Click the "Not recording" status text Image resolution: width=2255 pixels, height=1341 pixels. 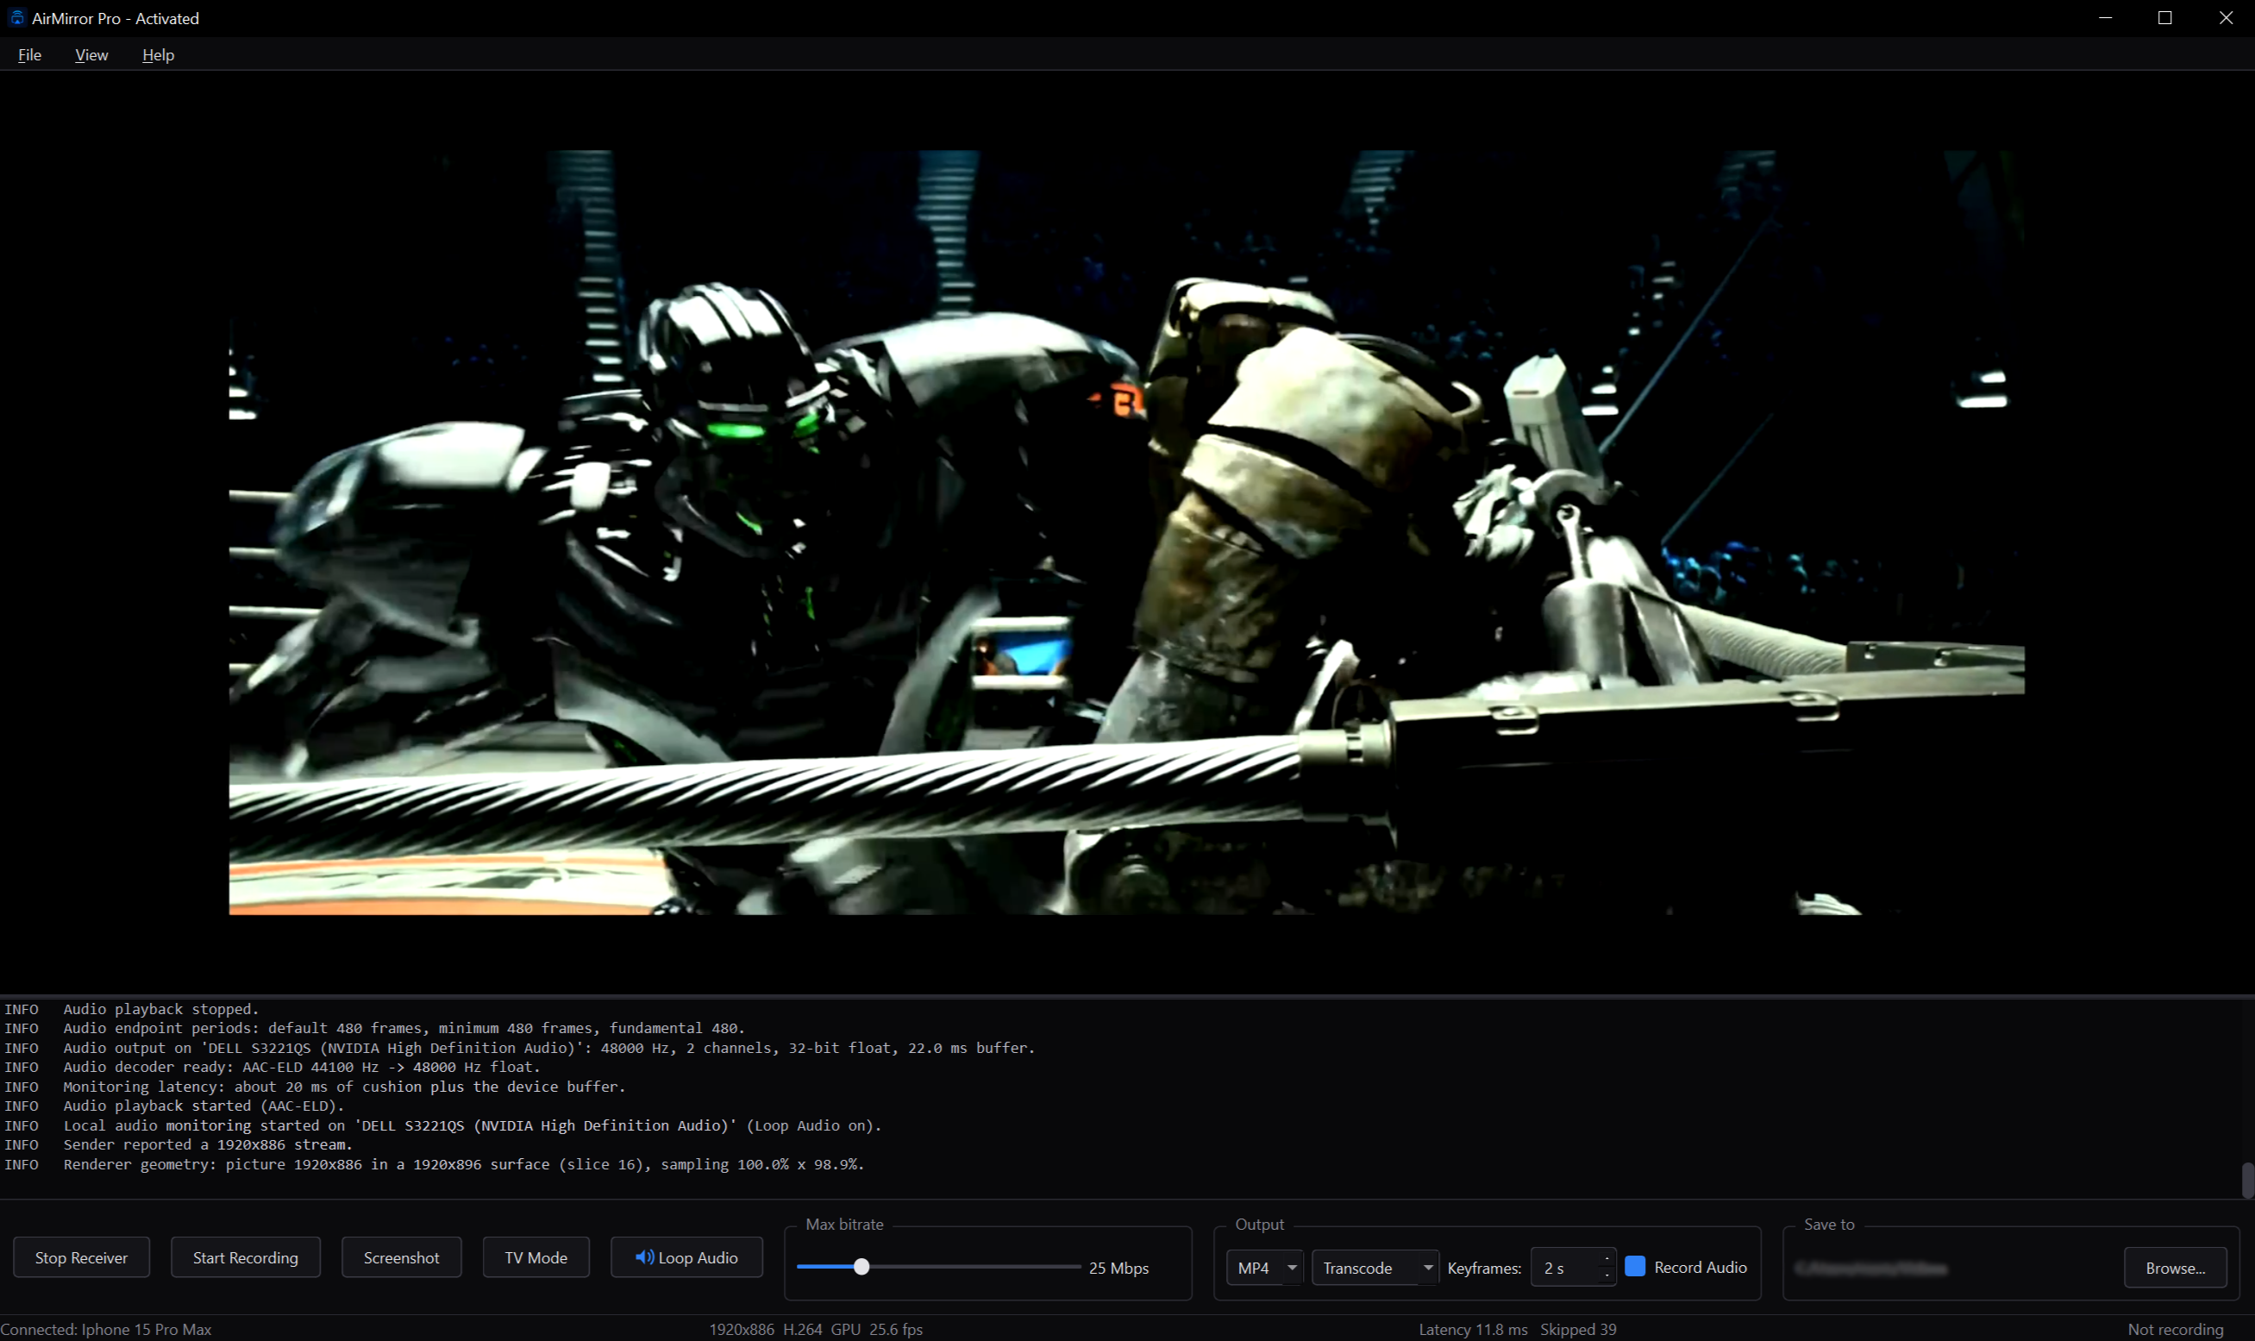click(x=2176, y=1329)
